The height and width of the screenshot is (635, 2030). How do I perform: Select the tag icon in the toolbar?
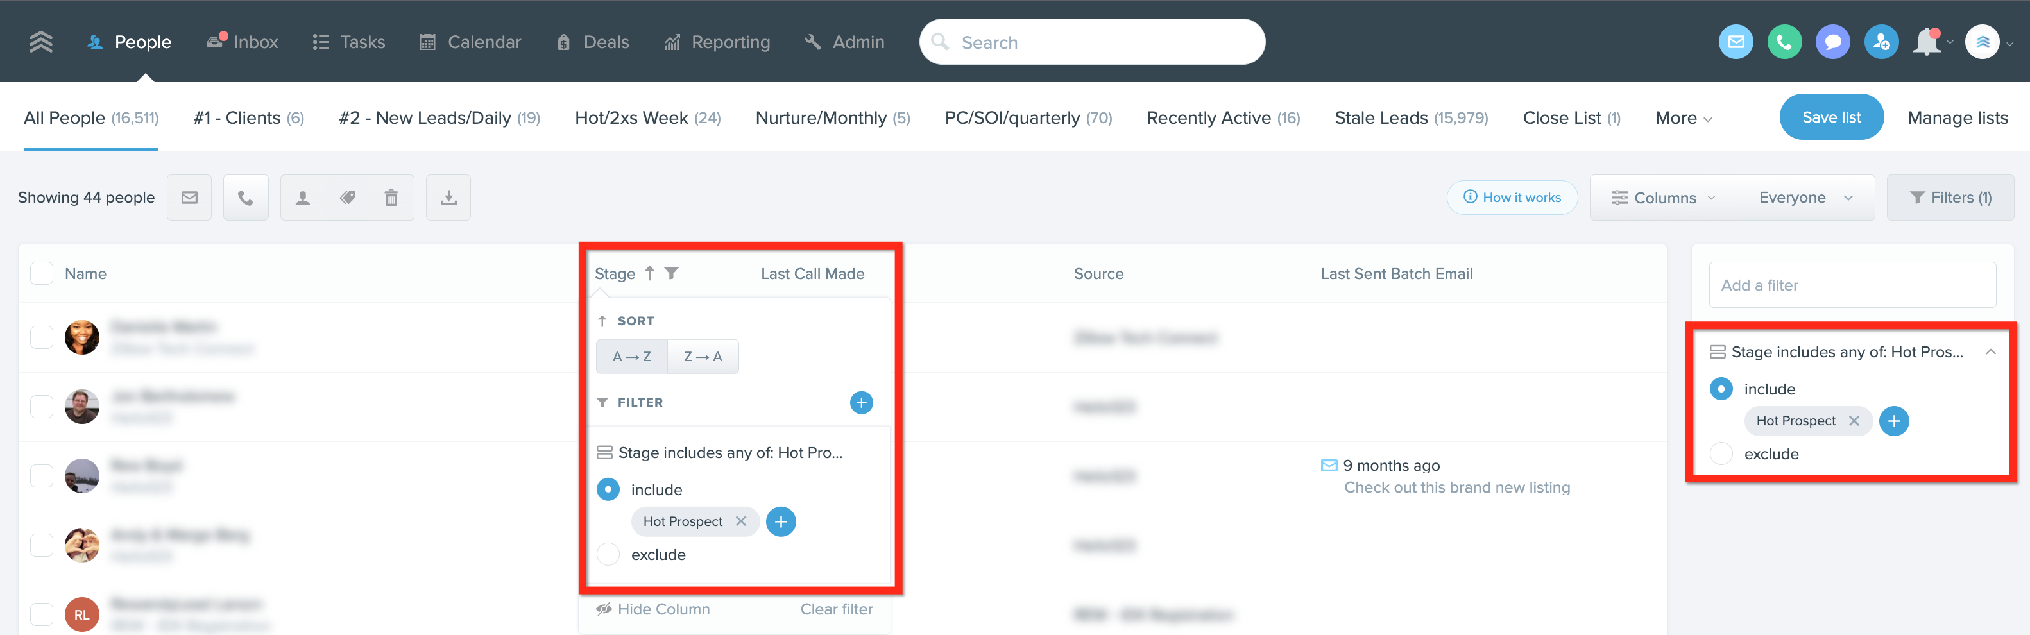tap(346, 197)
